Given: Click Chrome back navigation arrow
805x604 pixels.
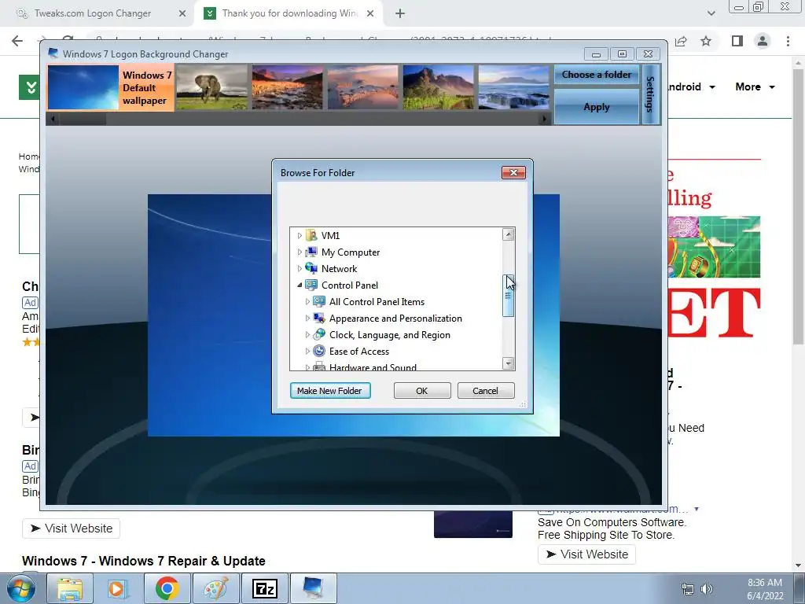Looking at the screenshot, I should click(17, 41).
